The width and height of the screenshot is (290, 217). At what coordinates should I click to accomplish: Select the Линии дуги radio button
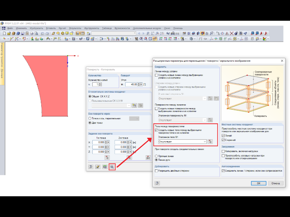tap(156, 160)
